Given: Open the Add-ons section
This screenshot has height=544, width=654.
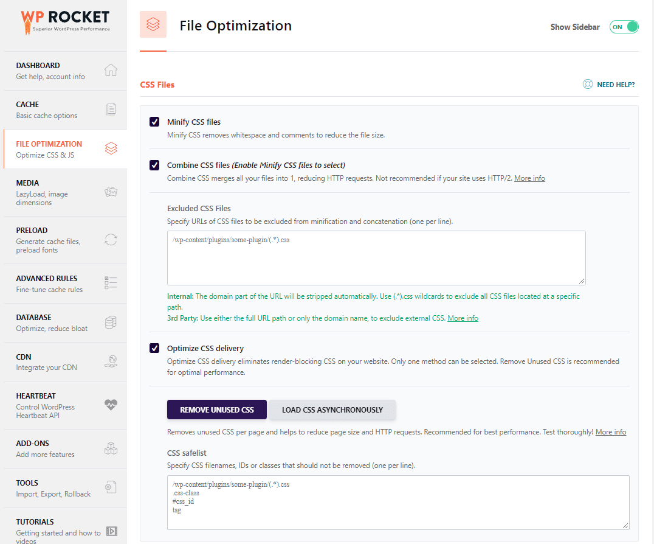Looking at the screenshot, I should 65,449.
